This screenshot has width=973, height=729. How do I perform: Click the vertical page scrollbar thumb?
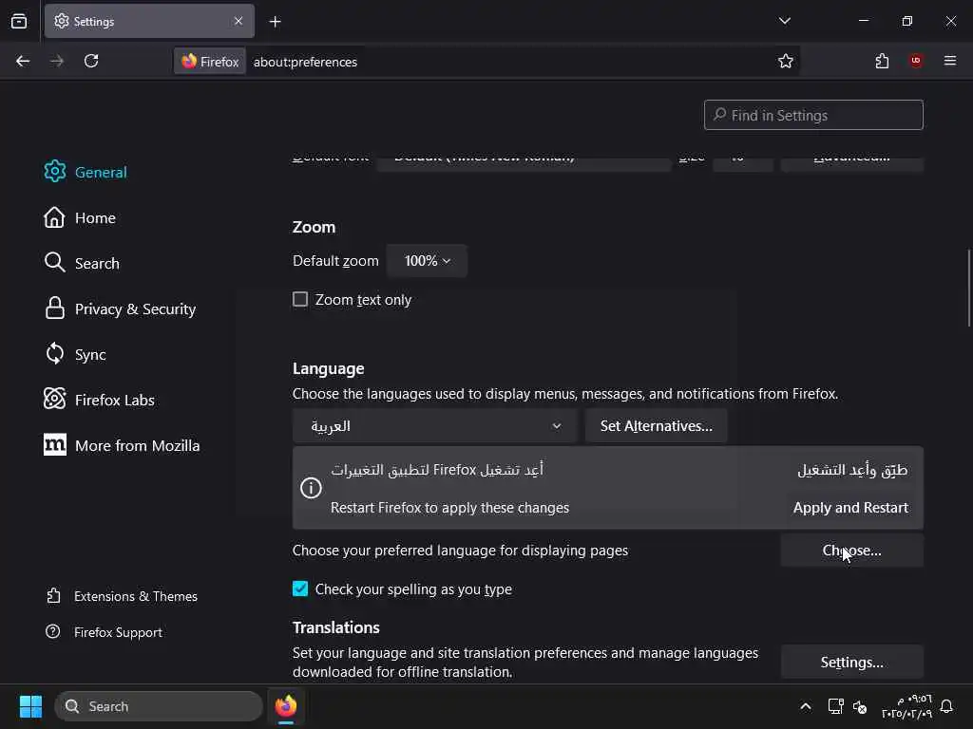(x=968, y=287)
